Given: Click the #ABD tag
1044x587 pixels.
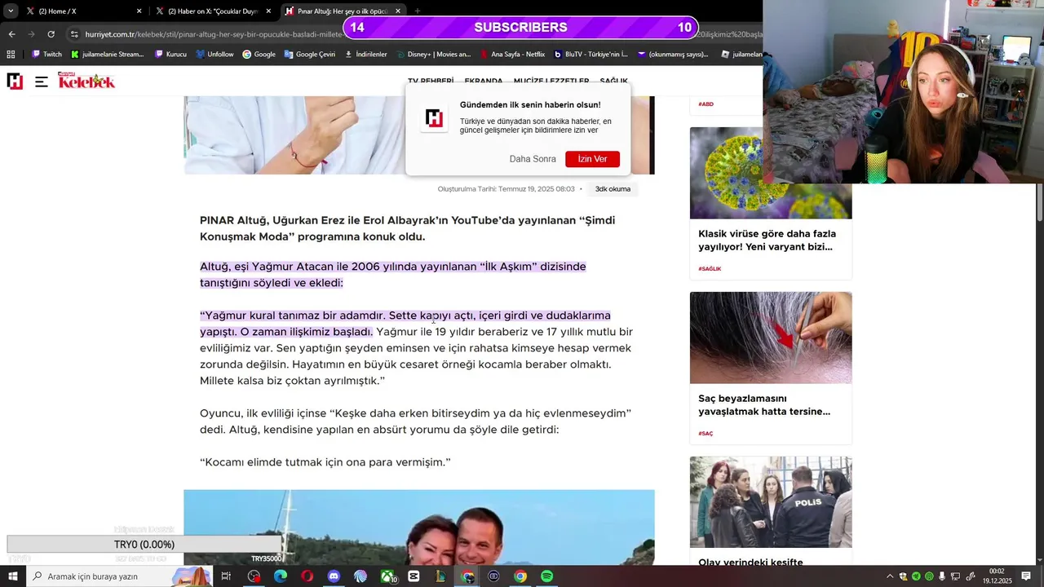Looking at the screenshot, I should coord(706,104).
